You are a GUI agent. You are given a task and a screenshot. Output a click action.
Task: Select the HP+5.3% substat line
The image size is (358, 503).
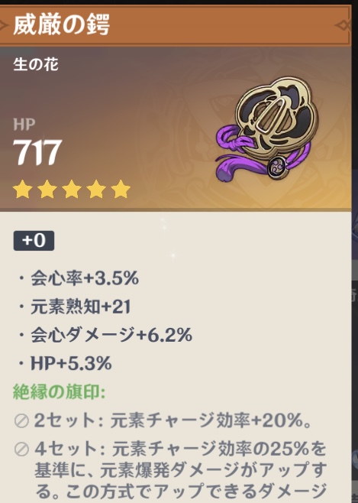point(65,363)
